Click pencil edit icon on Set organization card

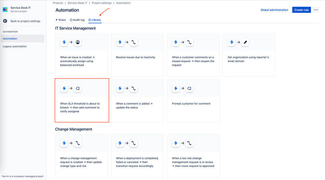[x=245, y=42]
